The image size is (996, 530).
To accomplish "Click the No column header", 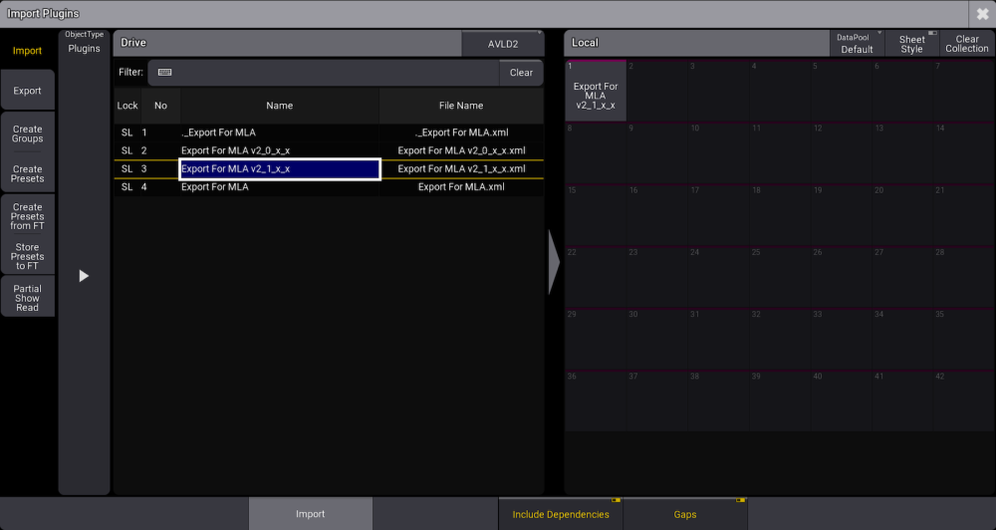I will click(160, 106).
